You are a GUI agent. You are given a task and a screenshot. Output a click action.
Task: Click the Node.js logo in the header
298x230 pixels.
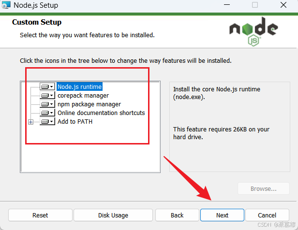pos(253,31)
